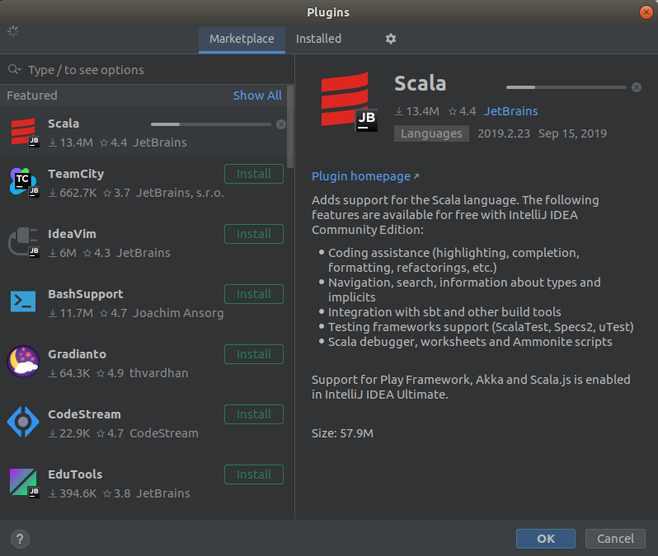
Task: Click the Scala plugin logo in the list
Action: [x=23, y=132]
